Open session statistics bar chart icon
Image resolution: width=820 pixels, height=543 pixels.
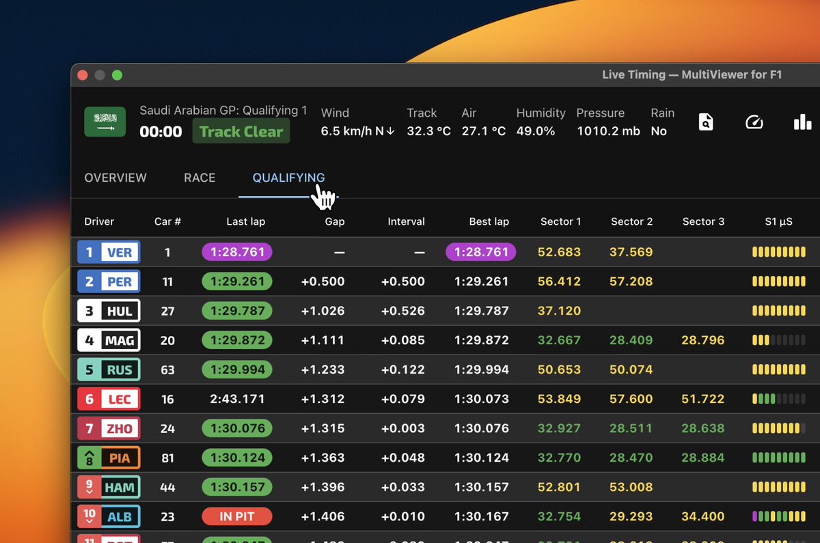[x=802, y=122]
